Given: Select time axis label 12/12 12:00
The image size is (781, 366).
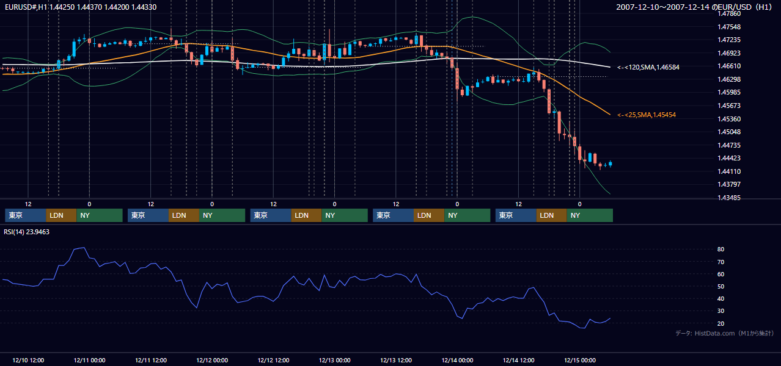Looking at the screenshot, I should click(273, 360).
